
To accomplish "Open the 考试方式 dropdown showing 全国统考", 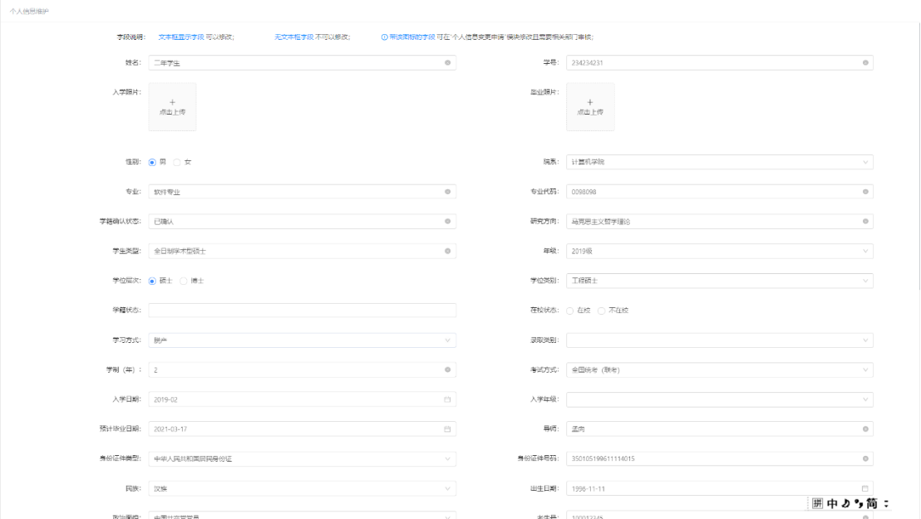I will [720, 370].
